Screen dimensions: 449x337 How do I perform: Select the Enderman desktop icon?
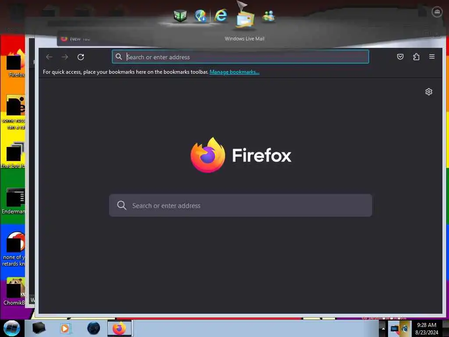coord(14,201)
